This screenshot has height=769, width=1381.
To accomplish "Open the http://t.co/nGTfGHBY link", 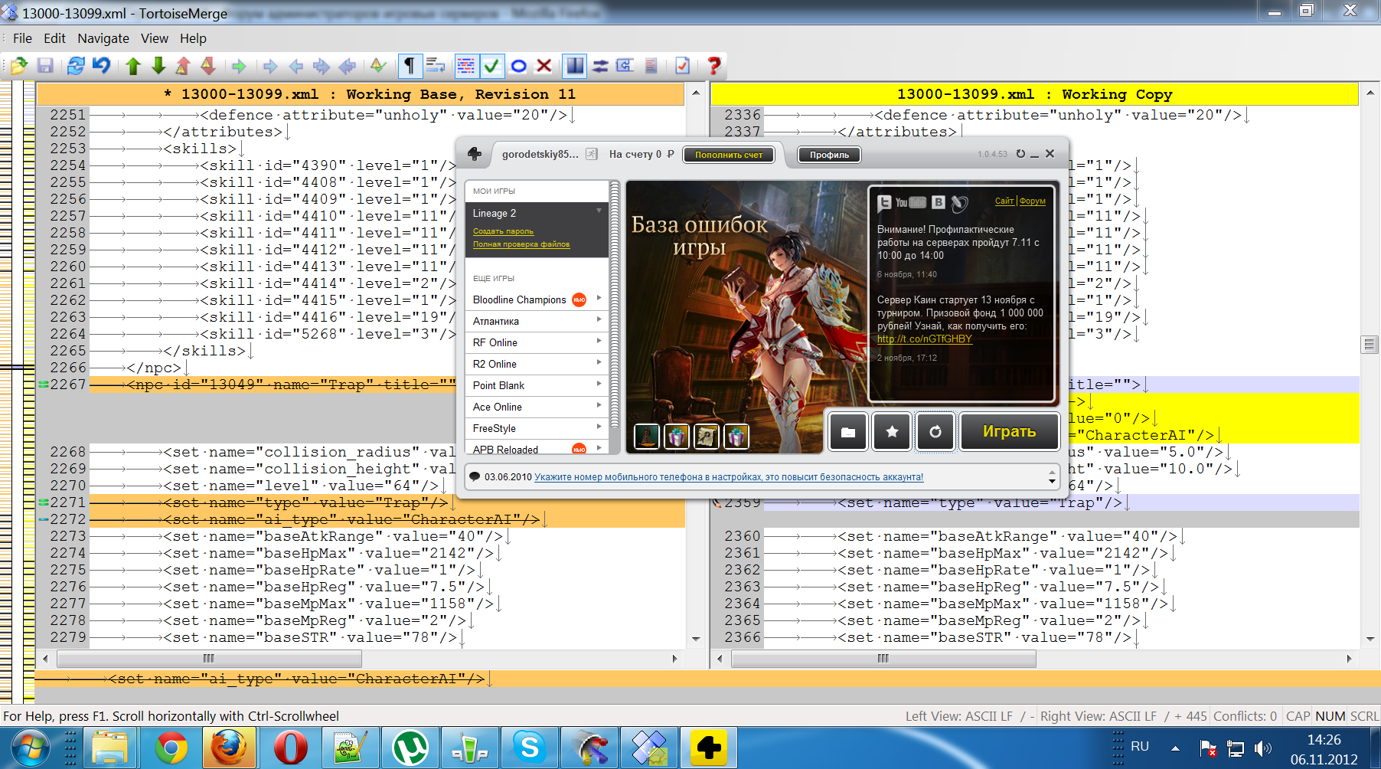I will (x=924, y=339).
